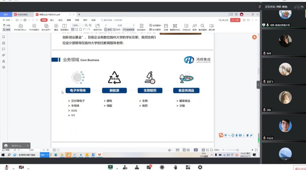Enable the 手型 hand tool mode
The height and width of the screenshot is (170, 306).
coord(7,25)
